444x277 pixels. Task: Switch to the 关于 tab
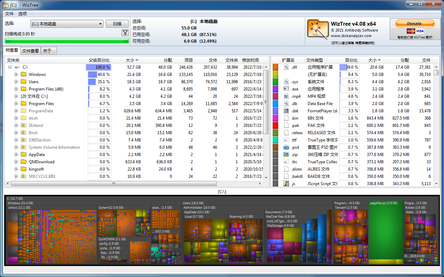point(47,51)
